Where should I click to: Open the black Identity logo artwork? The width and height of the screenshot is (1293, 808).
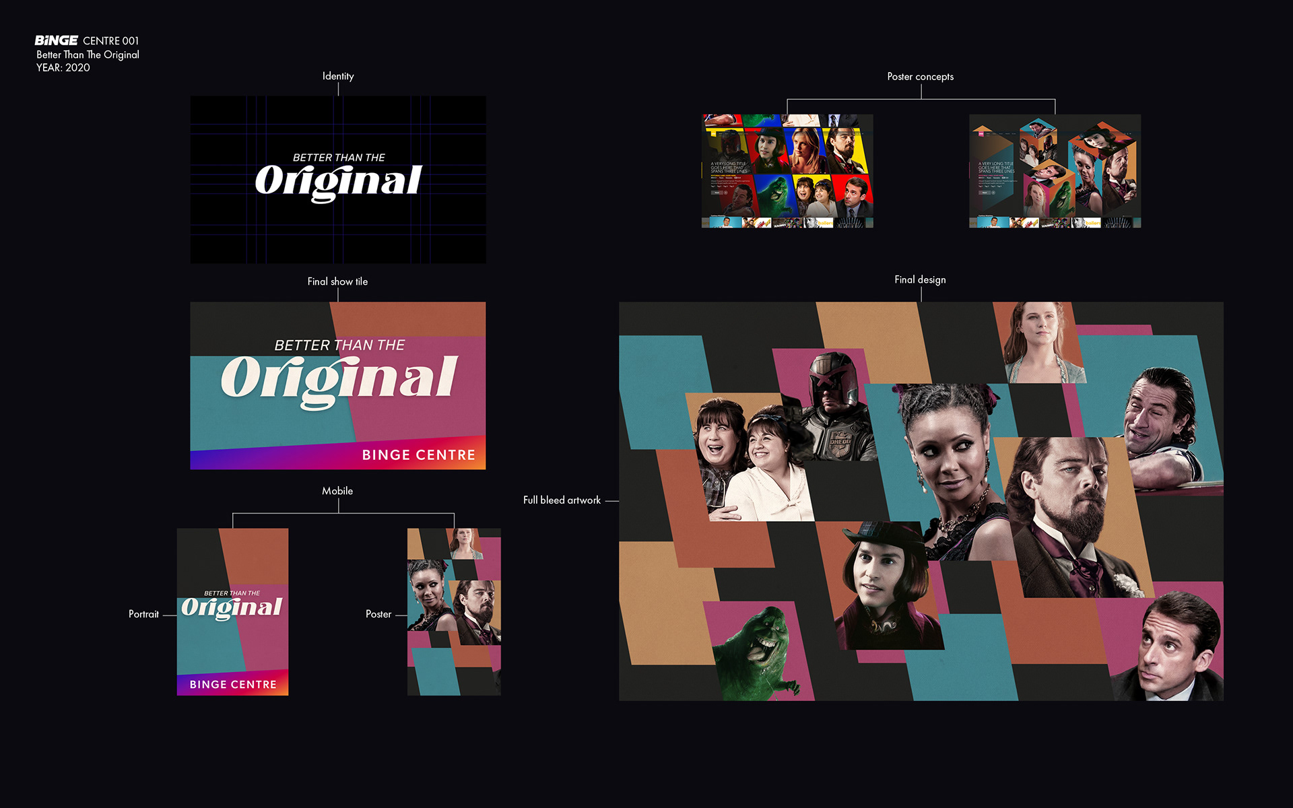coord(338,180)
